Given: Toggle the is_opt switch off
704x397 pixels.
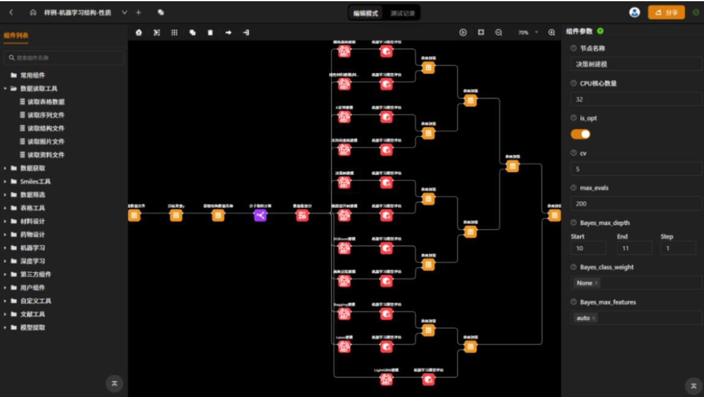Looking at the screenshot, I should pyautogui.click(x=580, y=134).
